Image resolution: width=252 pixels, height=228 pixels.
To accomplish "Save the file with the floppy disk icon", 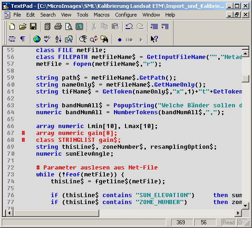I will click(x=33, y=26).
